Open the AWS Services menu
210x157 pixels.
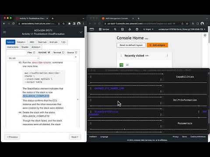pyautogui.click(x=104, y=29)
